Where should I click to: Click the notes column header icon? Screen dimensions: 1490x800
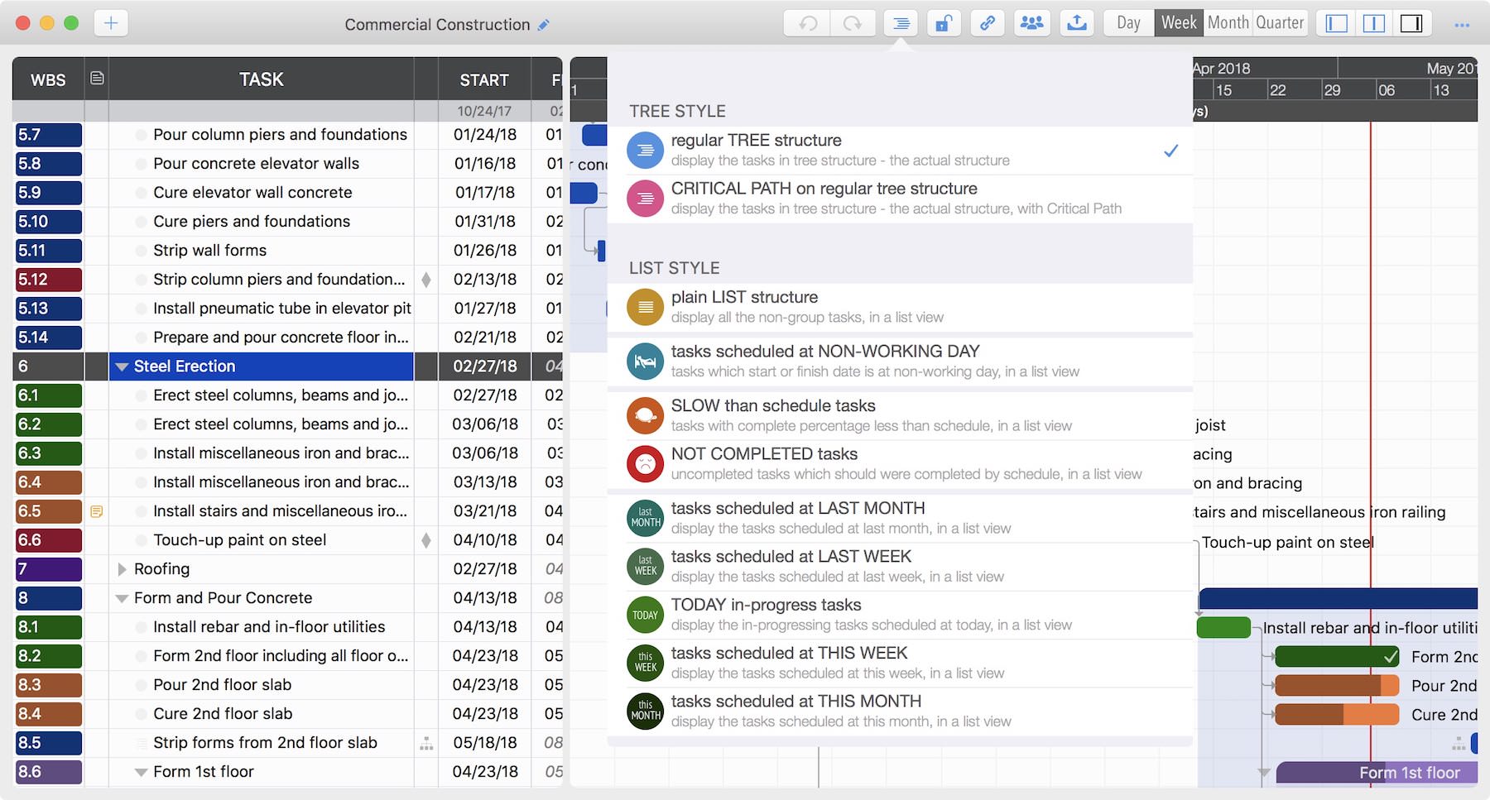coord(97,79)
